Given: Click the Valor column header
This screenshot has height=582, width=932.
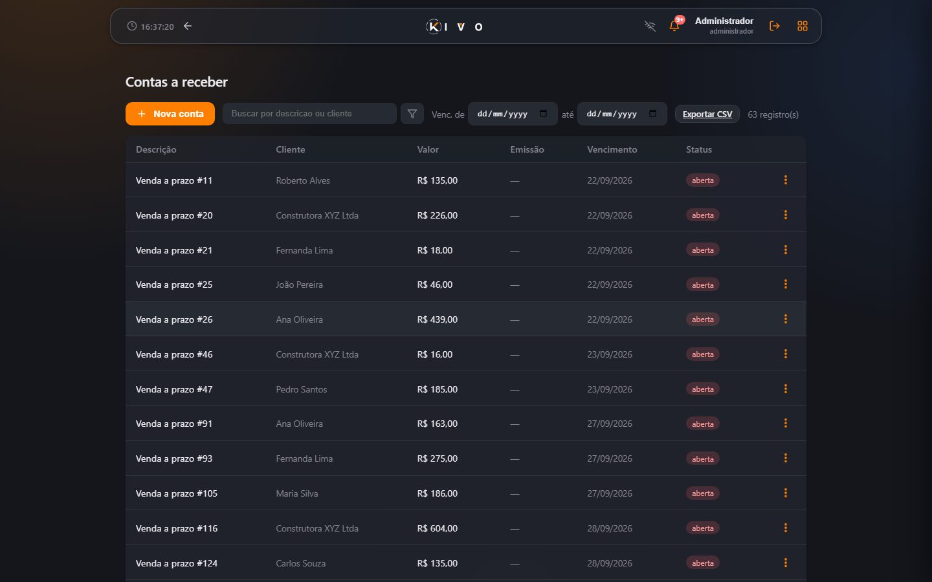Looking at the screenshot, I should (x=428, y=149).
